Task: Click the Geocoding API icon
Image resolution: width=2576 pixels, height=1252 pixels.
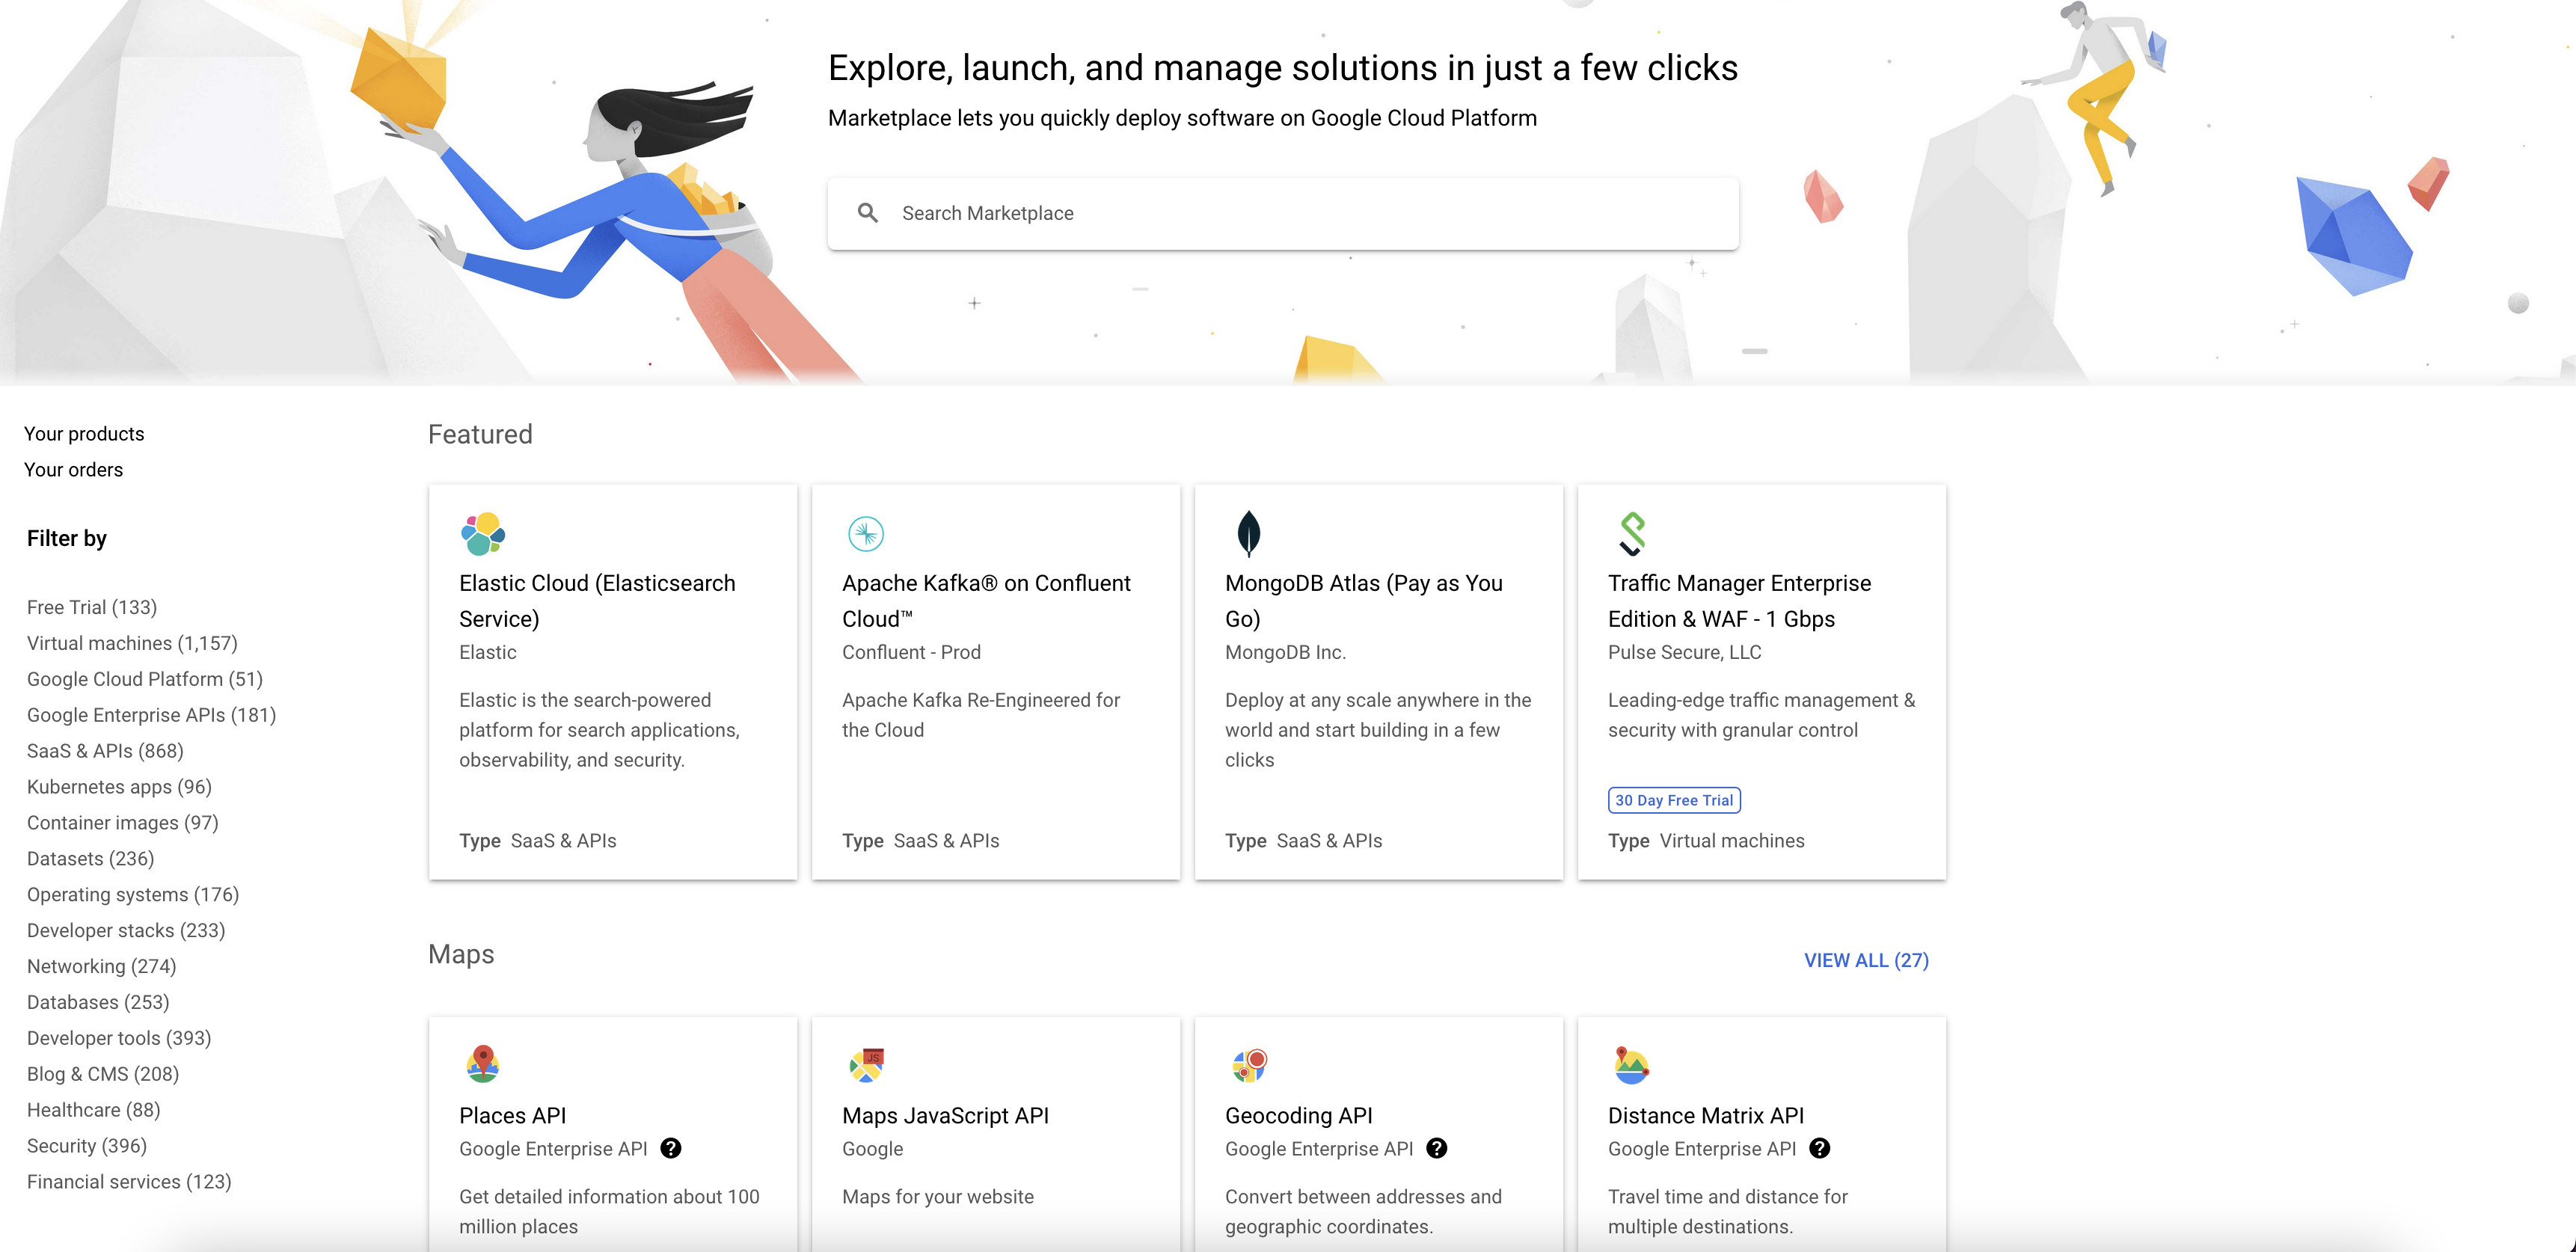Action: tap(1249, 1064)
